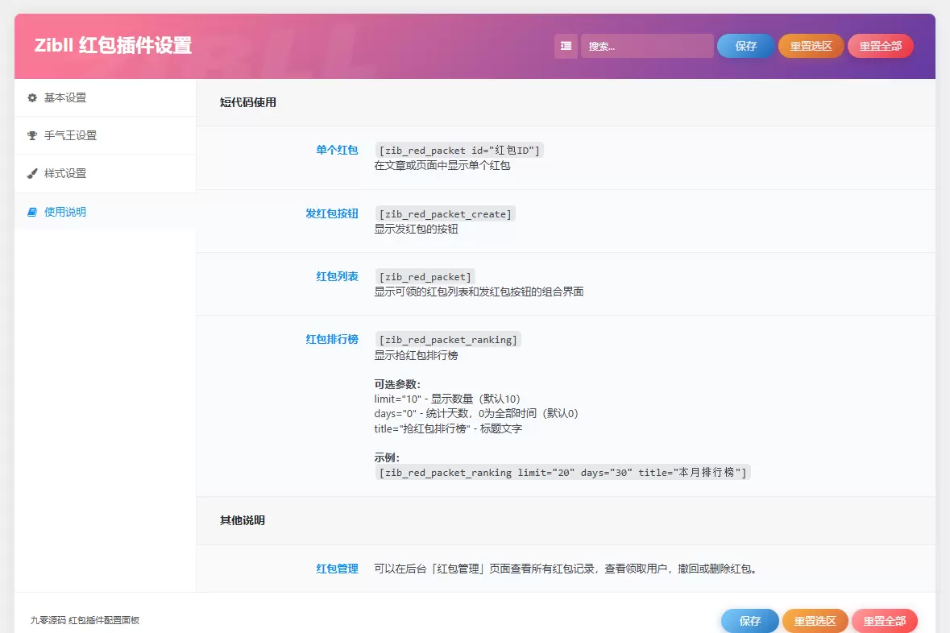Click the 可选参数: label

(397, 384)
